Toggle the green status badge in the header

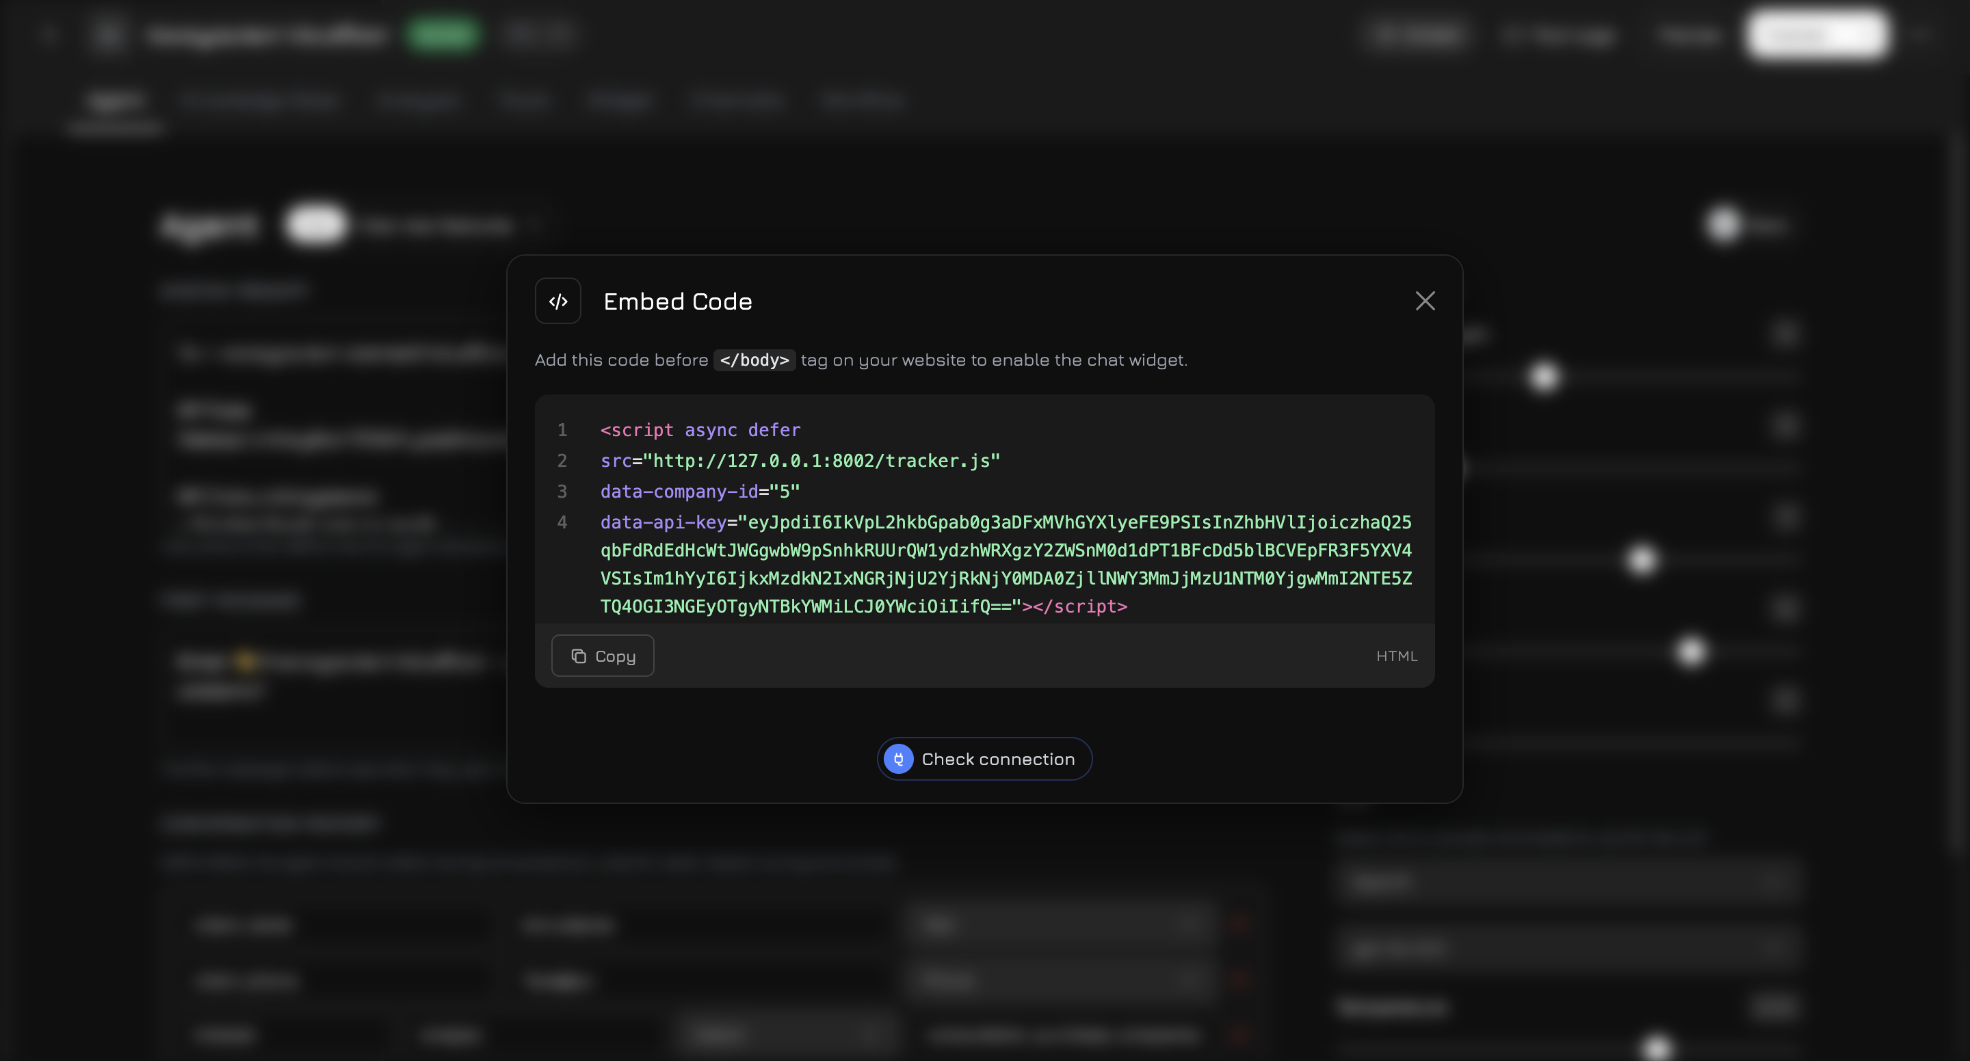pyautogui.click(x=443, y=34)
